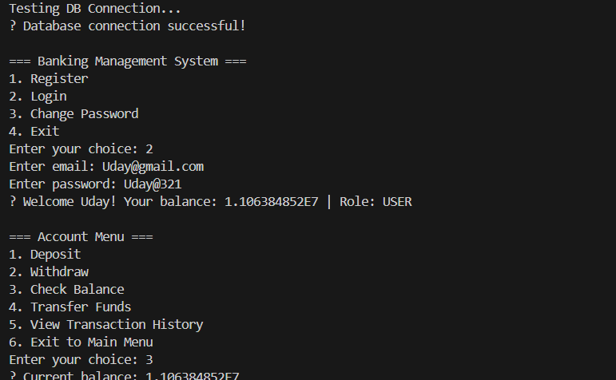Click the "1. Deposit" option line
This screenshot has width=616, height=380.
[x=45, y=255]
